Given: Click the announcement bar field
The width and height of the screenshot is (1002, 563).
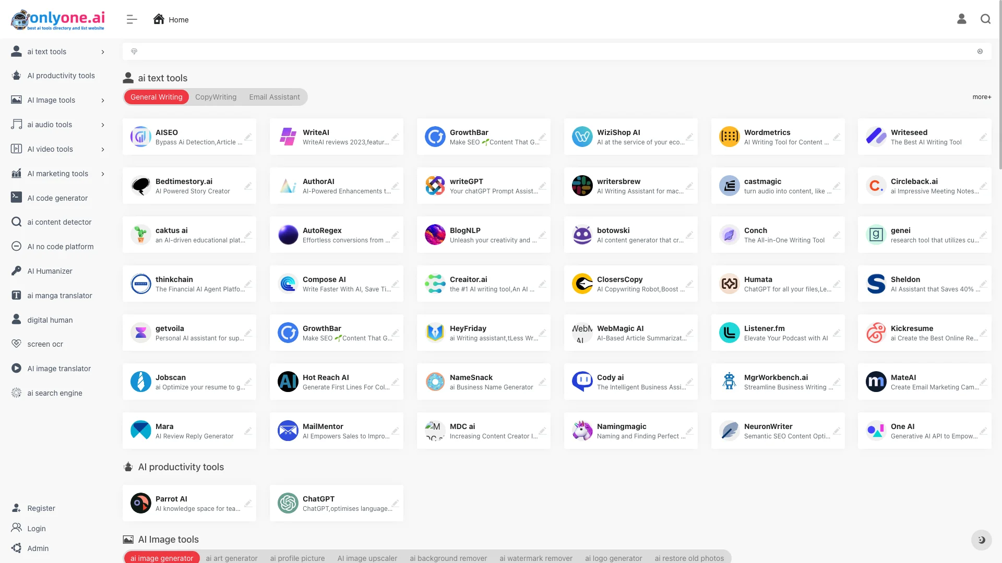Looking at the screenshot, I should click(557, 52).
